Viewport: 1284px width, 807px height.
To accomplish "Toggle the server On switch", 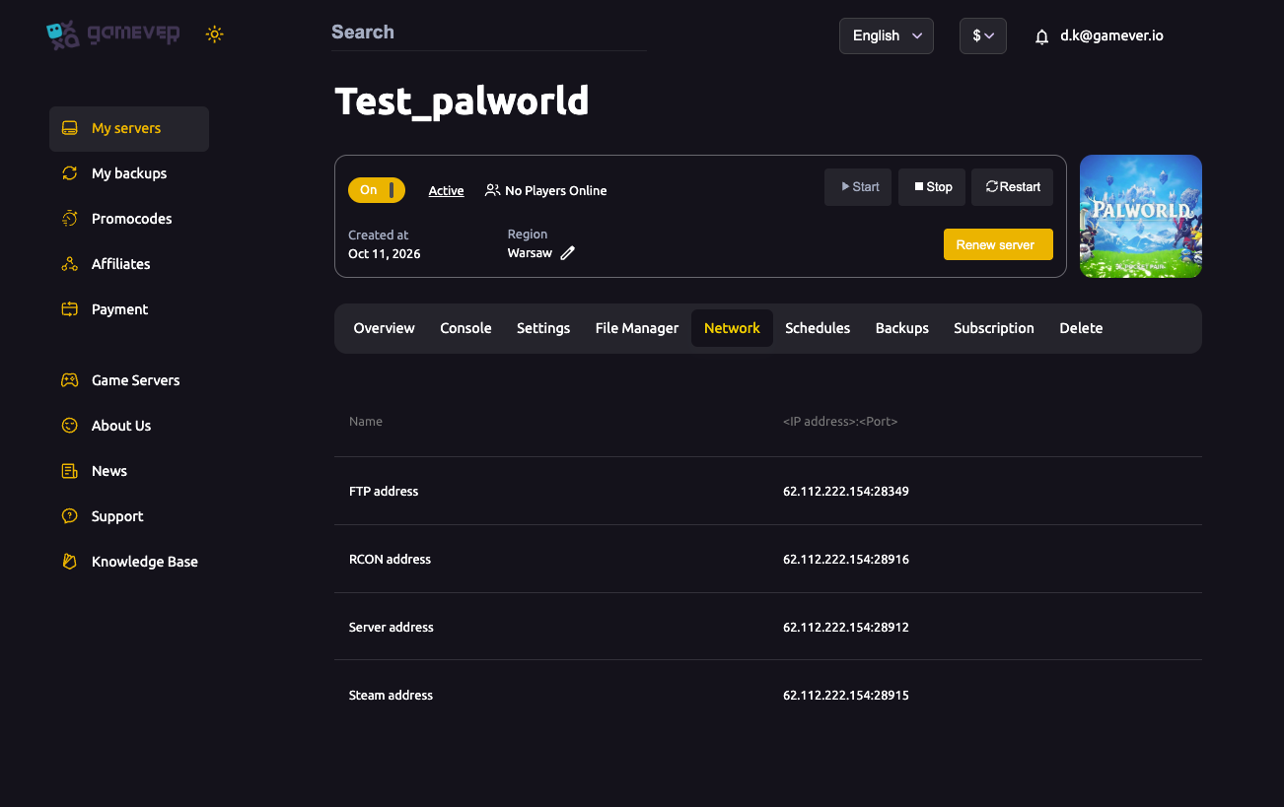I will click(x=377, y=190).
